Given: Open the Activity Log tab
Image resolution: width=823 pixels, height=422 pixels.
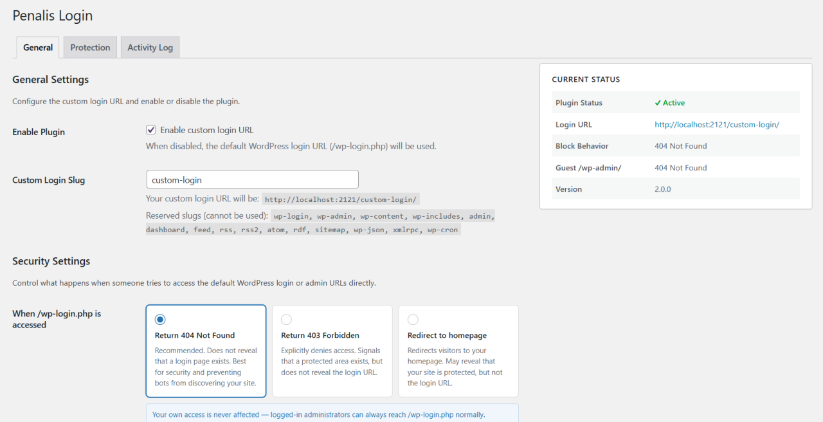Looking at the screenshot, I should click(x=150, y=48).
